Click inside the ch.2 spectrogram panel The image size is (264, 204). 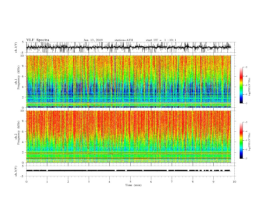pyautogui.click(x=128, y=137)
